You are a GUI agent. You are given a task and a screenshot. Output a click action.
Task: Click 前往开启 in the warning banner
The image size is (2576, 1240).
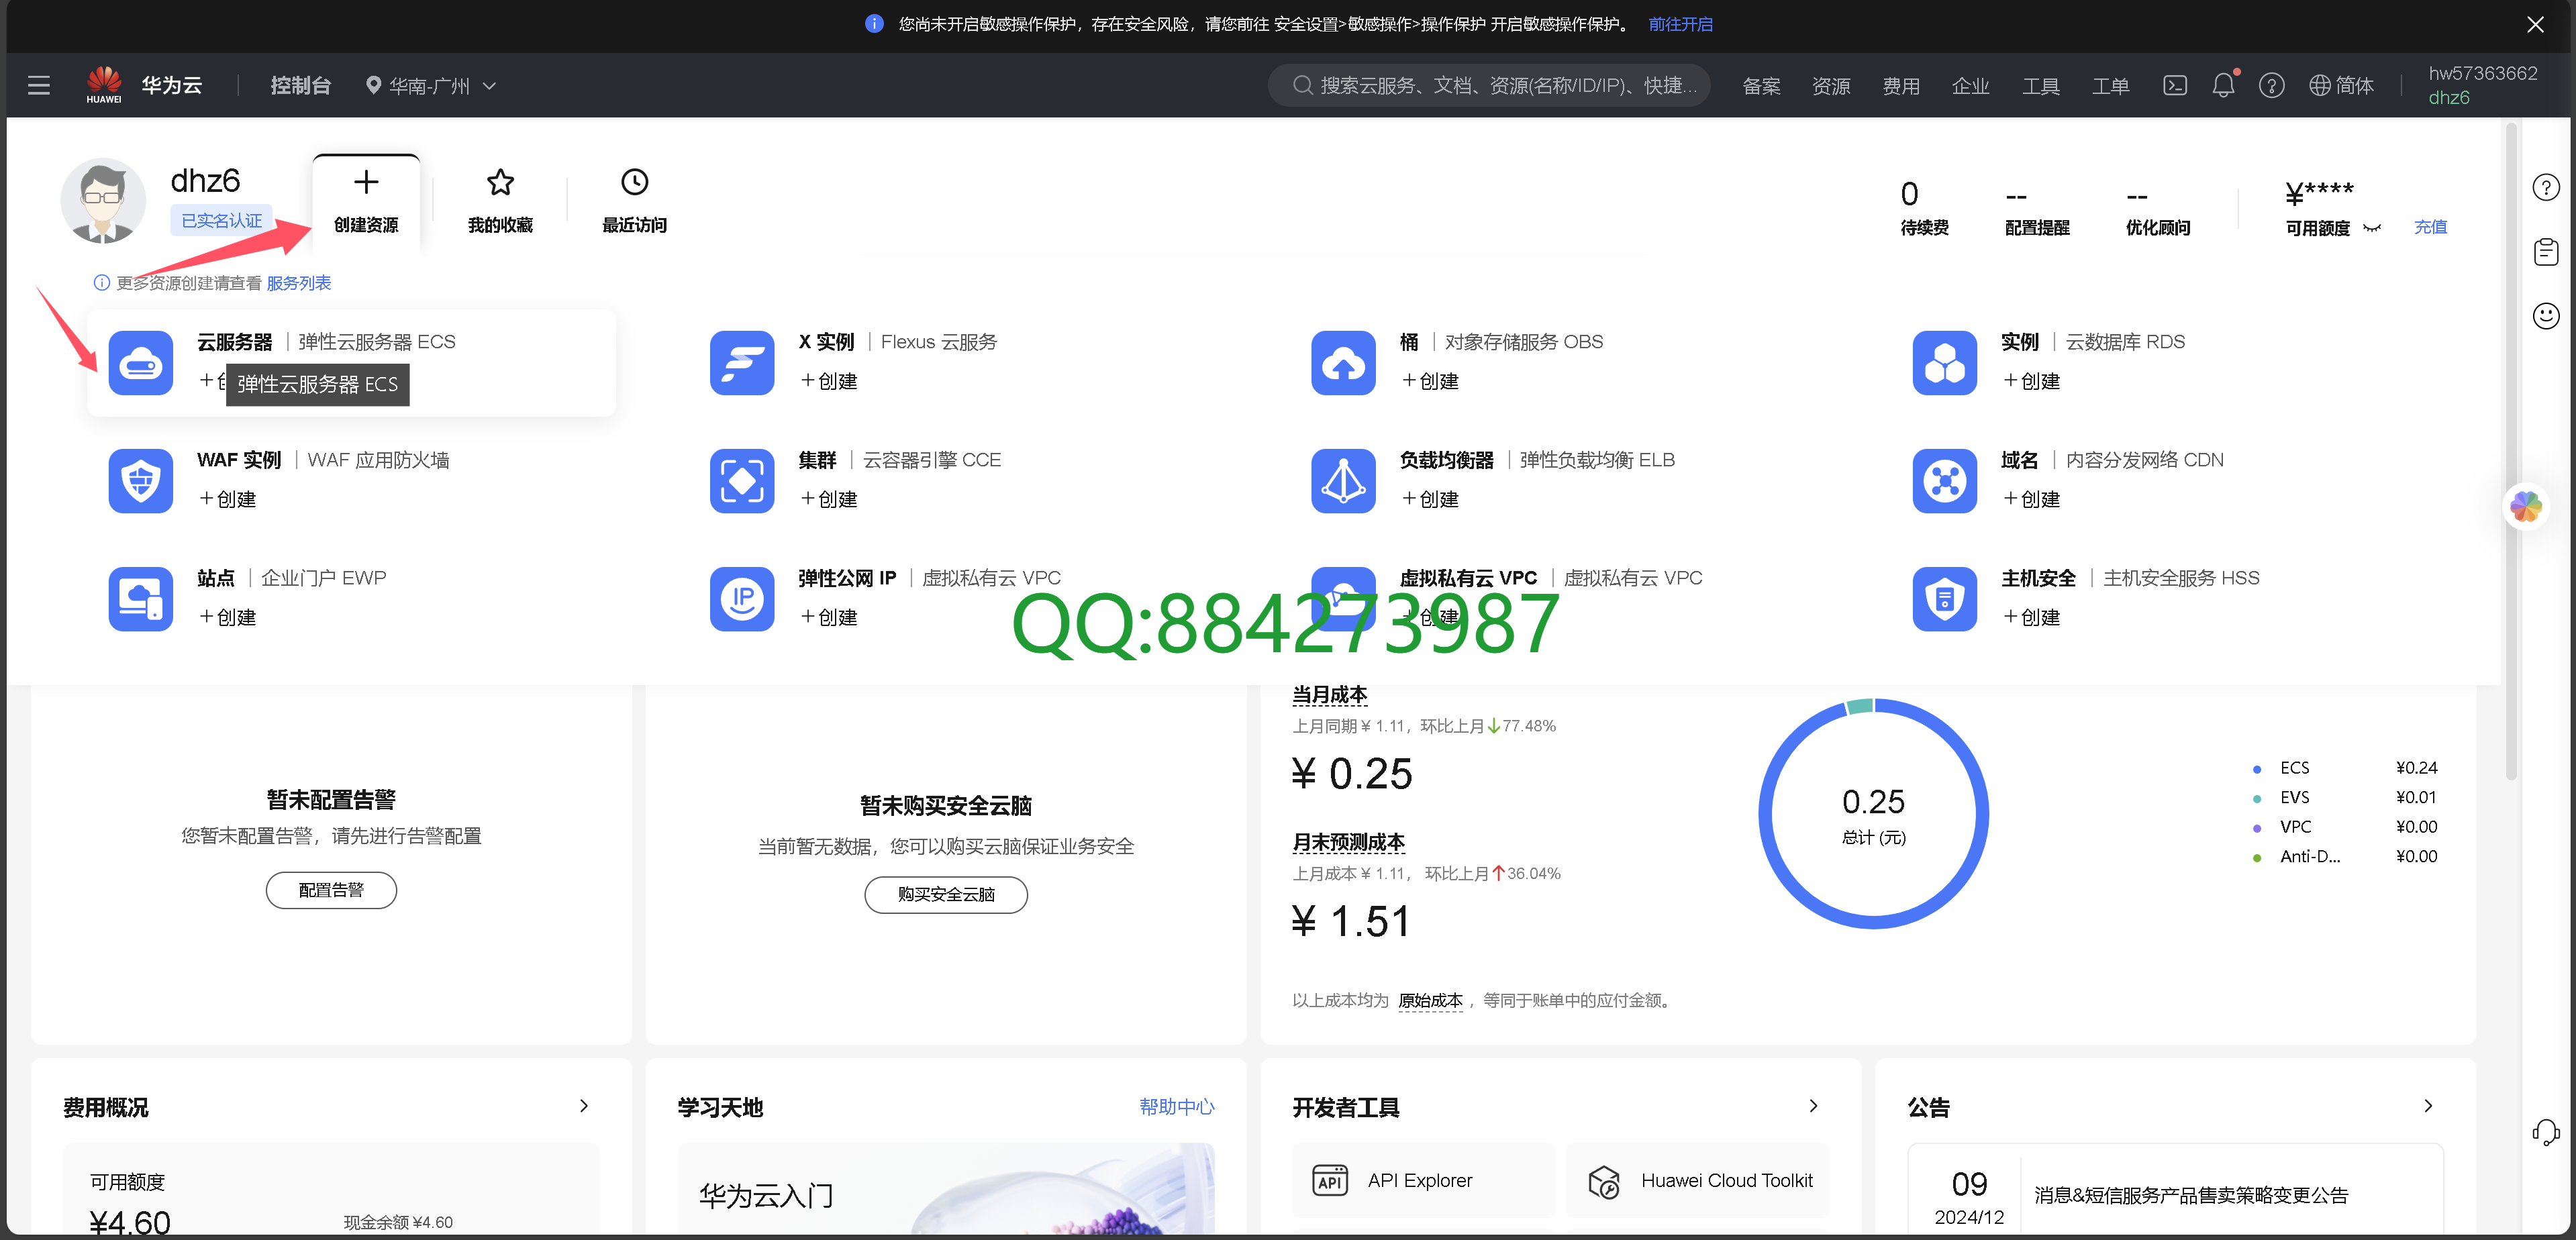1680,24
